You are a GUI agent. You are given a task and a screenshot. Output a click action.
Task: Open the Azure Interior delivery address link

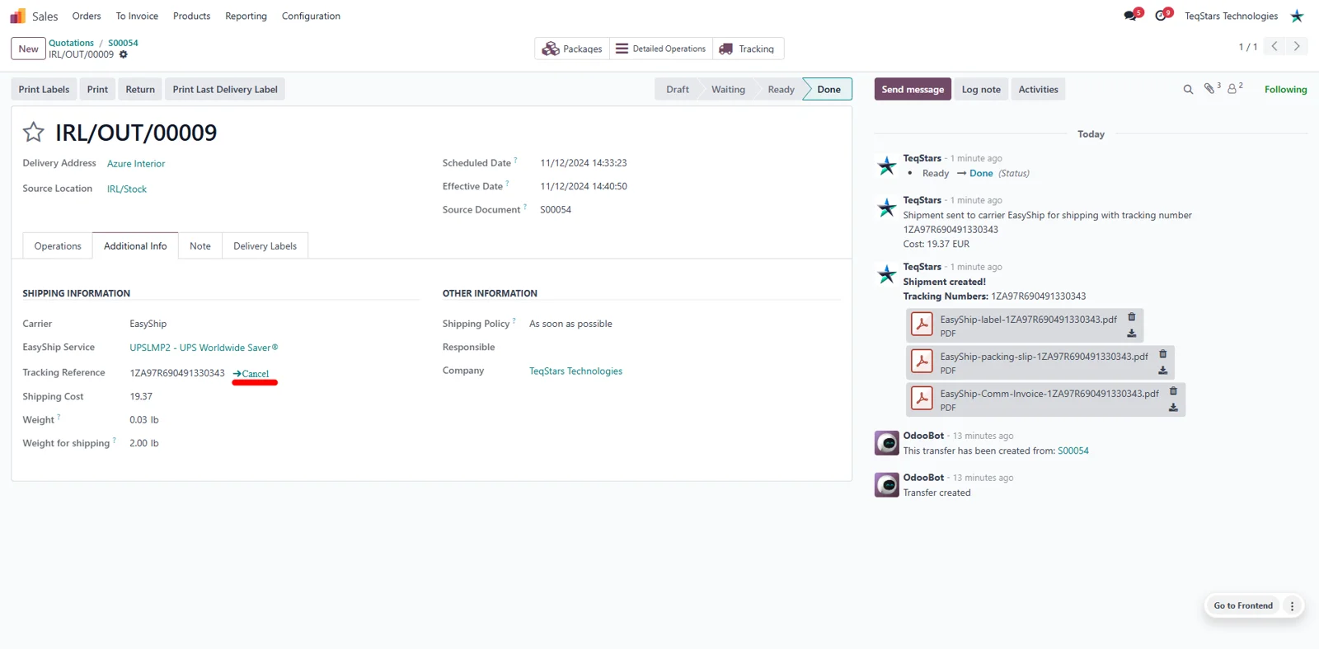point(136,164)
